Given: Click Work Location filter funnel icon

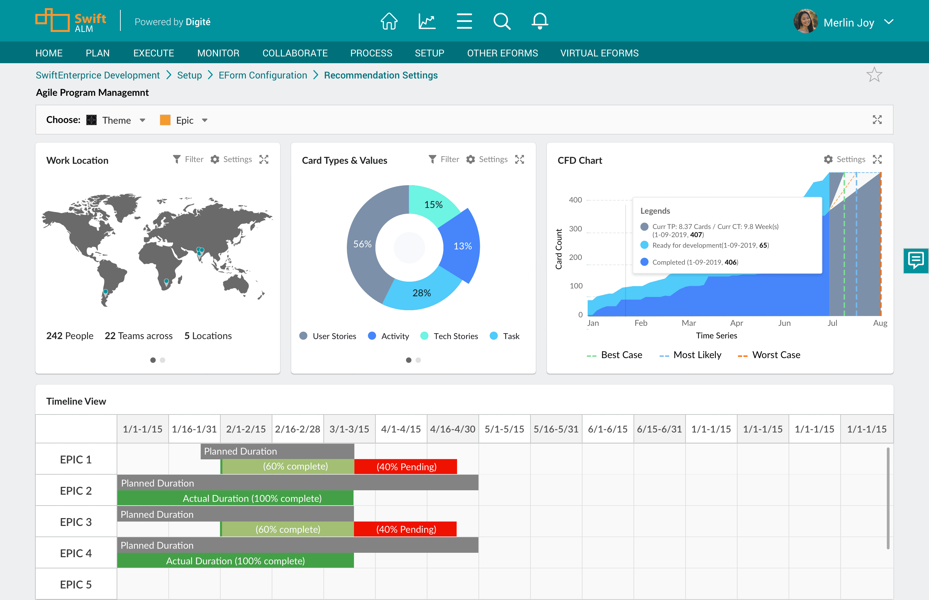Looking at the screenshot, I should (x=176, y=159).
